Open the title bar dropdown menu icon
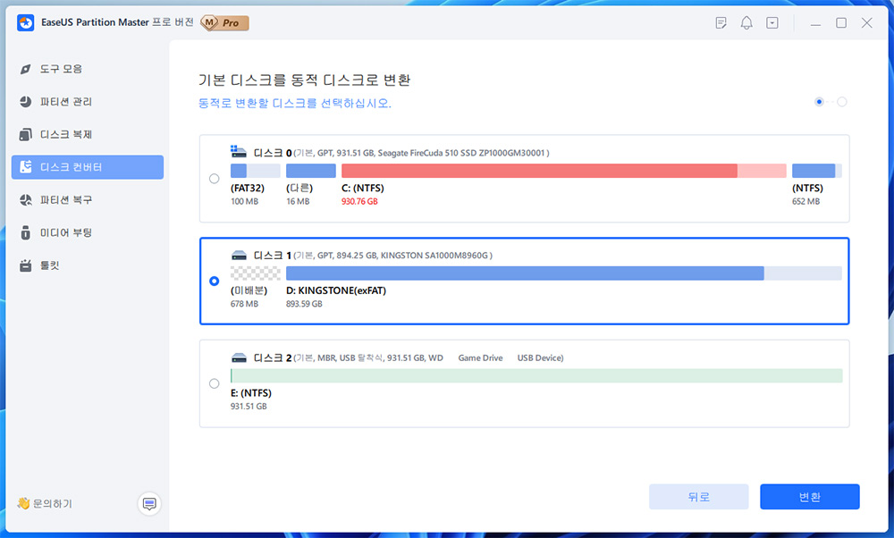 click(x=772, y=23)
